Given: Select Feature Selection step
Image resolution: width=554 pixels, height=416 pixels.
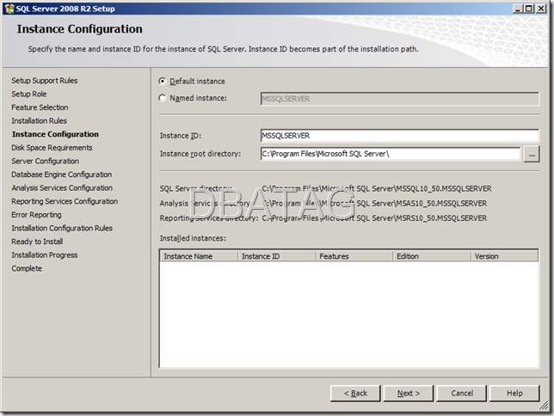Looking at the screenshot, I should (40, 107).
